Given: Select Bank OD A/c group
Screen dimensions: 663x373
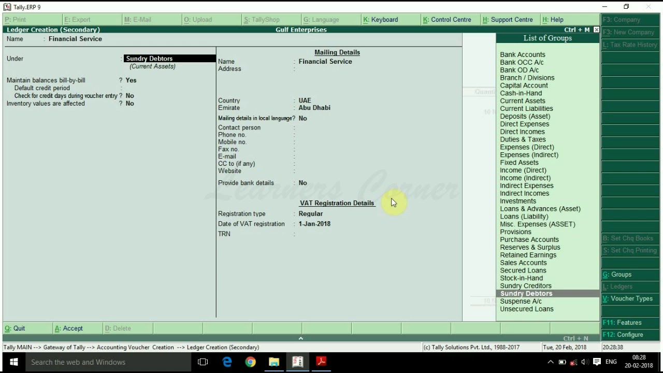Looking at the screenshot, I should (x=520, y=70).
